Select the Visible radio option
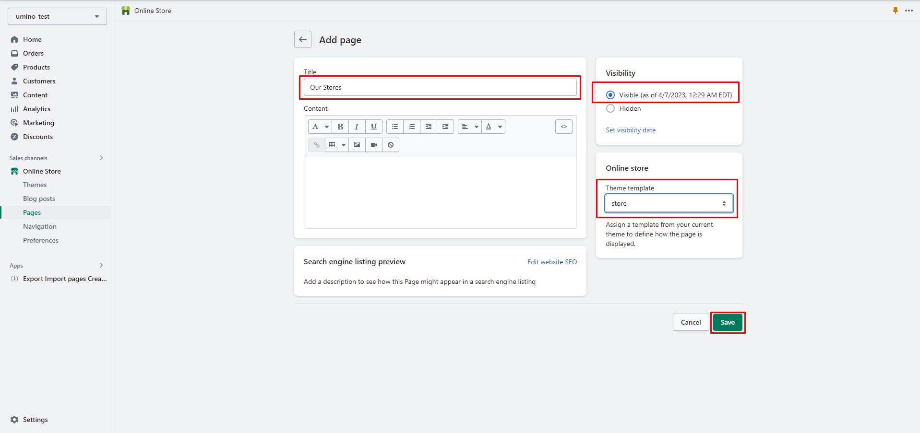920x433 pixels. point(610,95)
